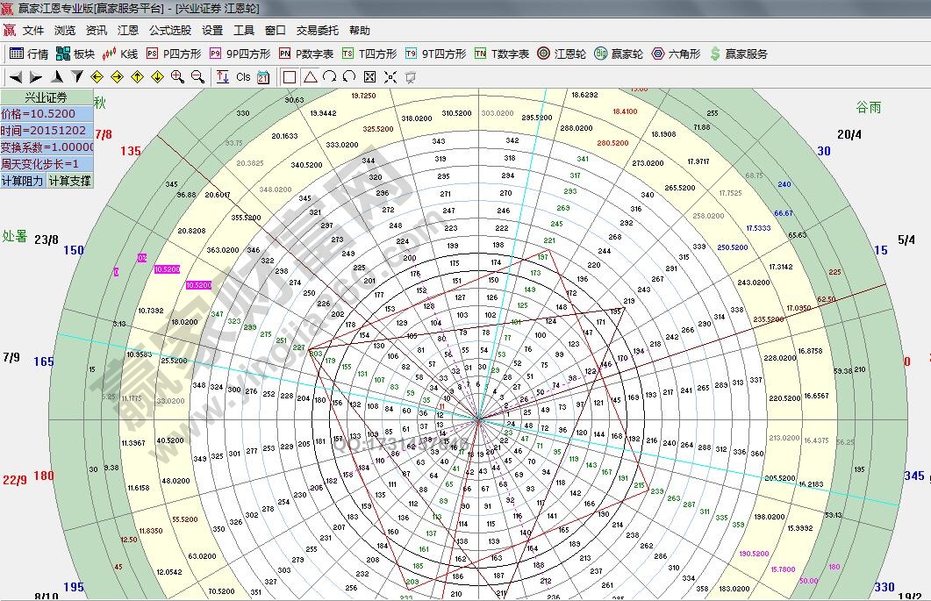The height and width of the screenshot is (601, 931).
Task: Click the 时间=20151202 field
Action: [47, 131]
